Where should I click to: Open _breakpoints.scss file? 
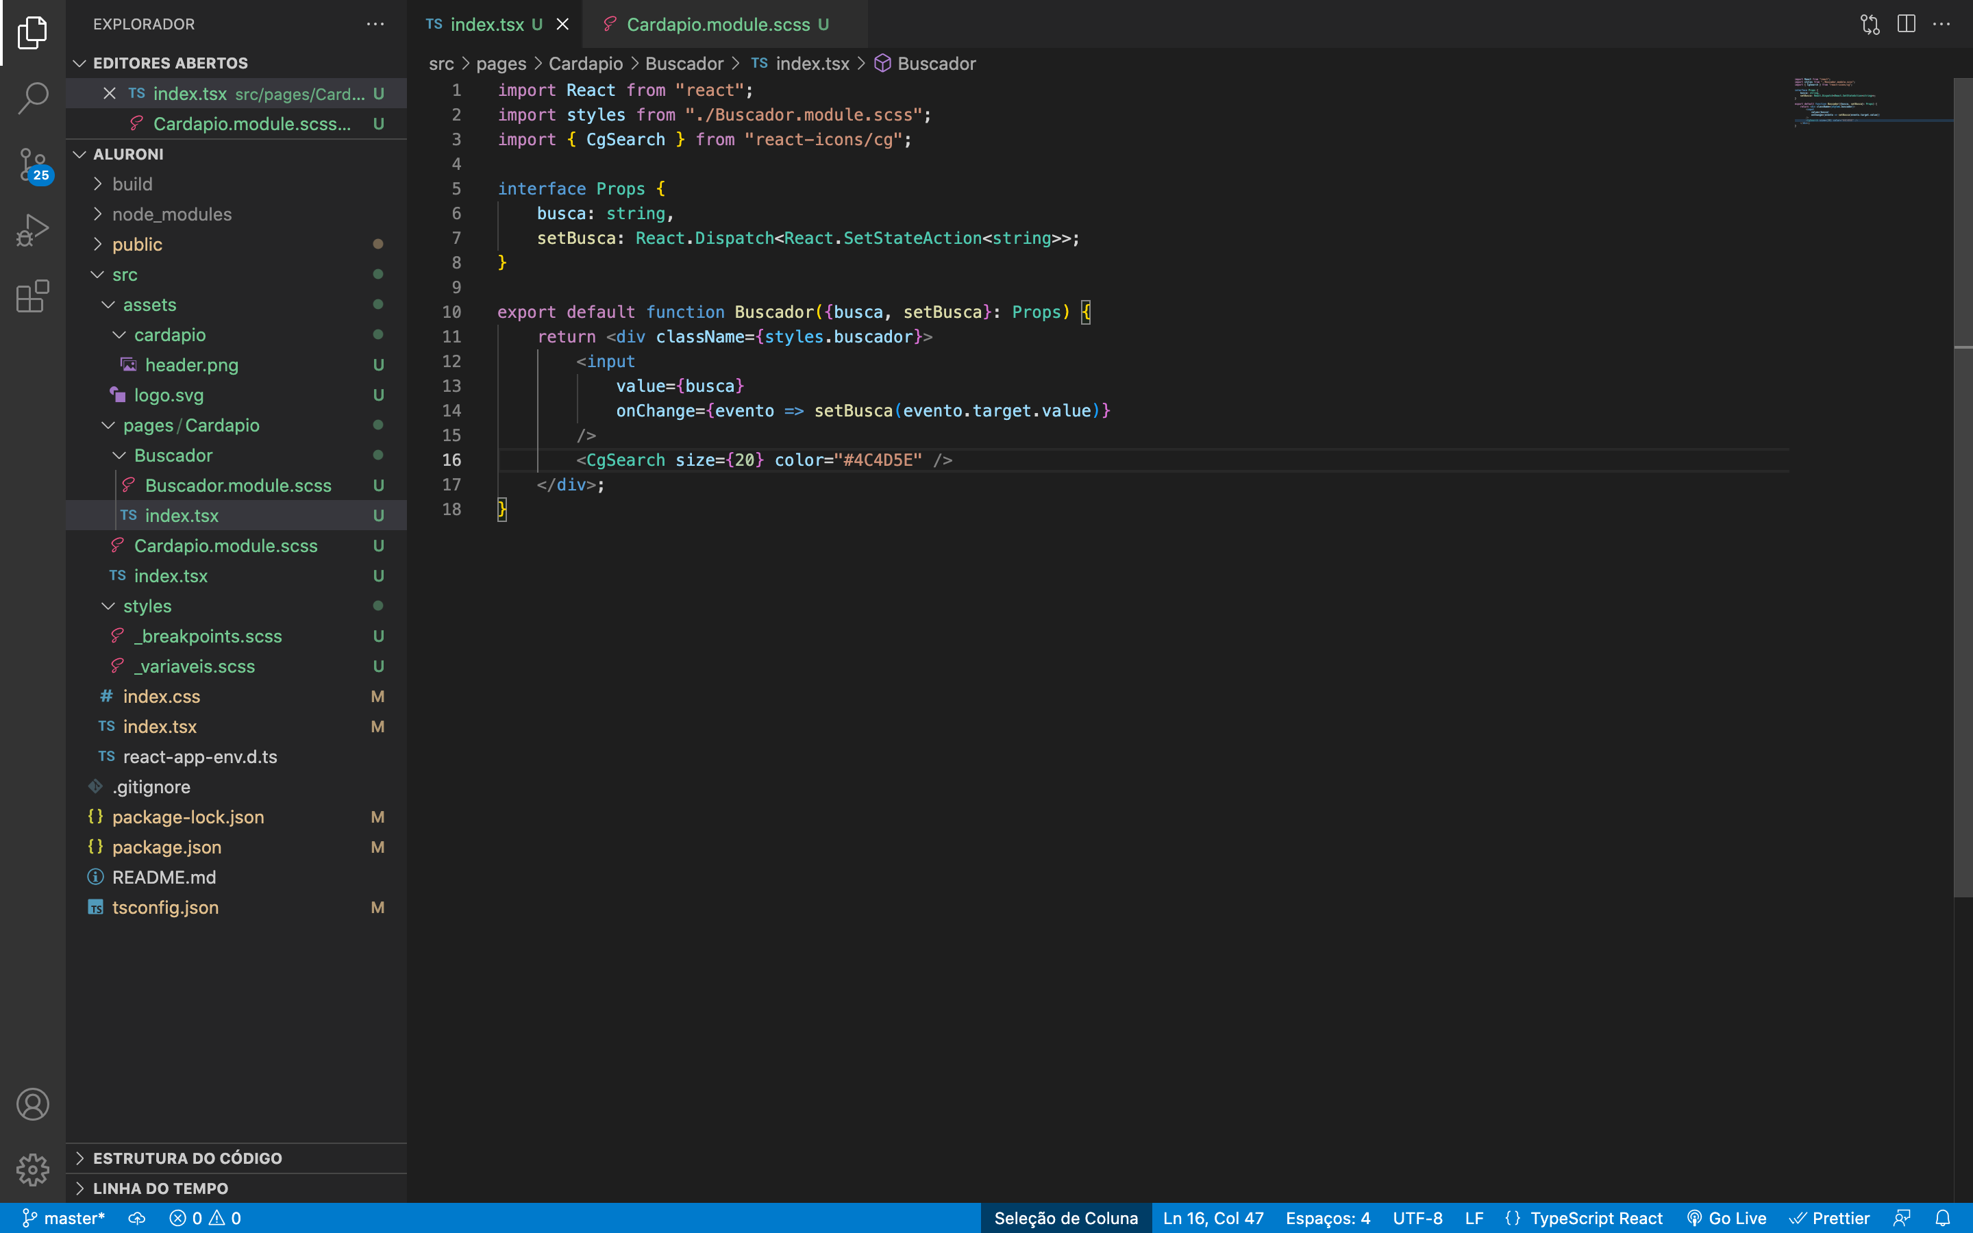[x=236, y=637]
